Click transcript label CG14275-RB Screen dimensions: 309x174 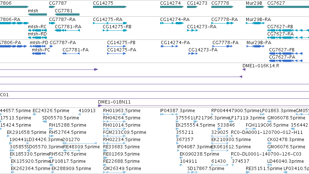tap(117, 27)
